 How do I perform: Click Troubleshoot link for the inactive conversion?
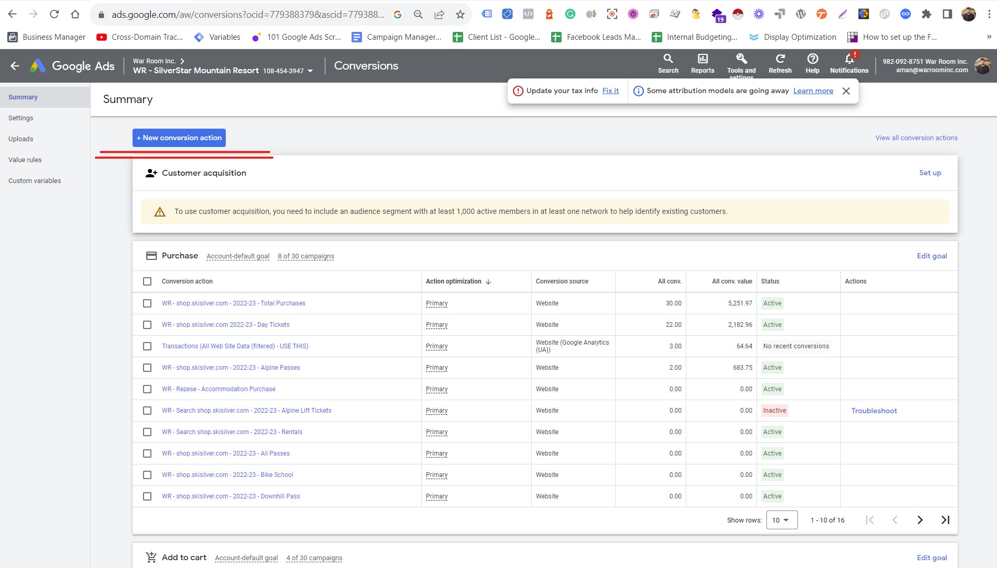pos(874,411)
